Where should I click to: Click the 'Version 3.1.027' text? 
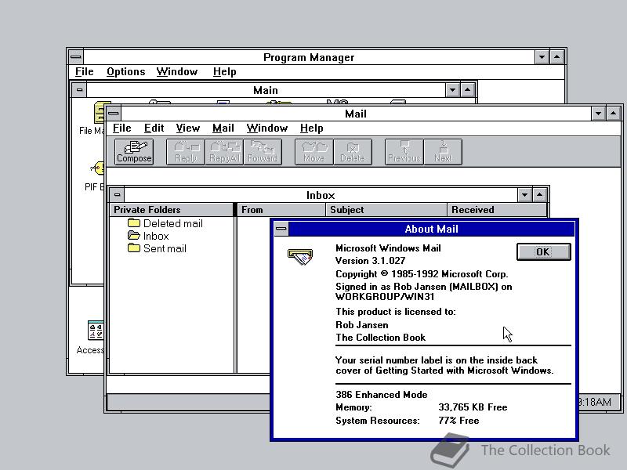370,261
